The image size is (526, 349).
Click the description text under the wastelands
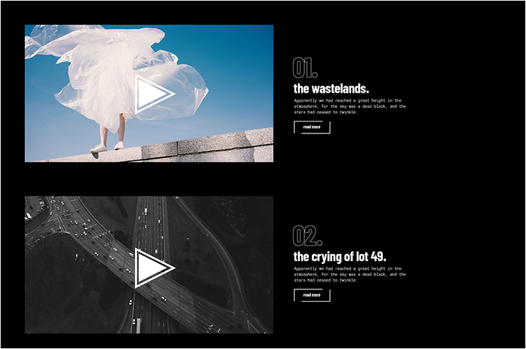(x=349, y=106)
